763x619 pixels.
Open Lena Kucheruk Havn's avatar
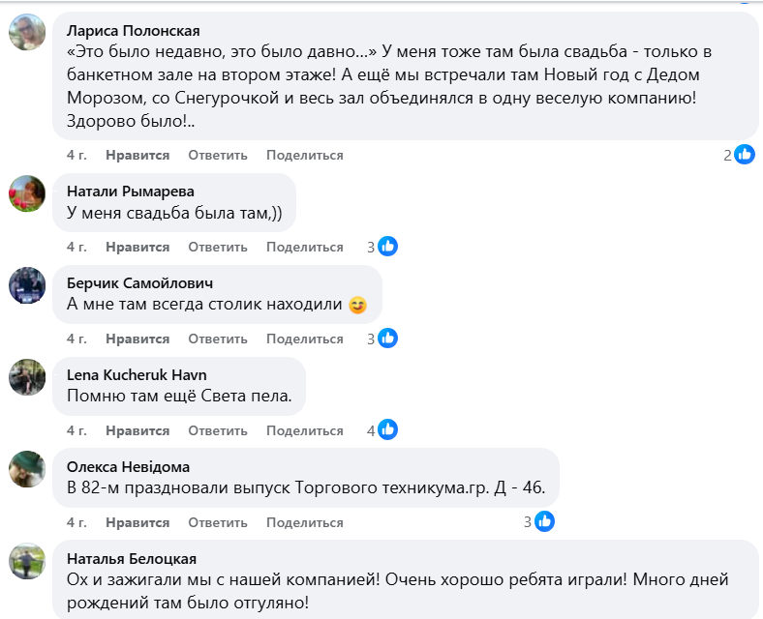point(27,377)
